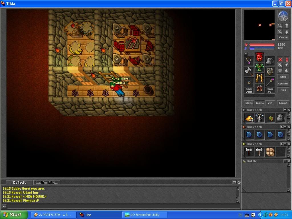Pick the gold coins stack of 75
292x219 pixels.
click(x=249, y=118)
